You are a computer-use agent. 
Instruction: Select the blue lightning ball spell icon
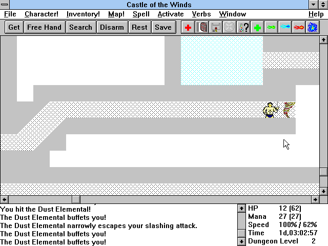(x=312, y=27)
